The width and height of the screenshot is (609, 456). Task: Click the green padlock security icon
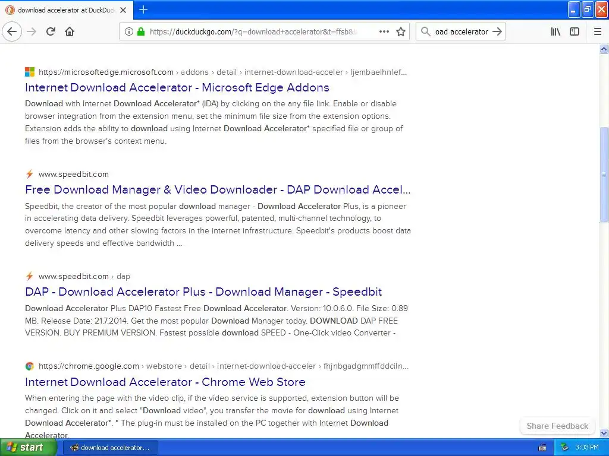(140, 31)
